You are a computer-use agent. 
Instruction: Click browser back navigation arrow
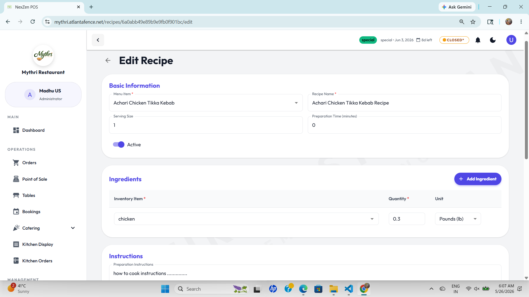point(8,22)
